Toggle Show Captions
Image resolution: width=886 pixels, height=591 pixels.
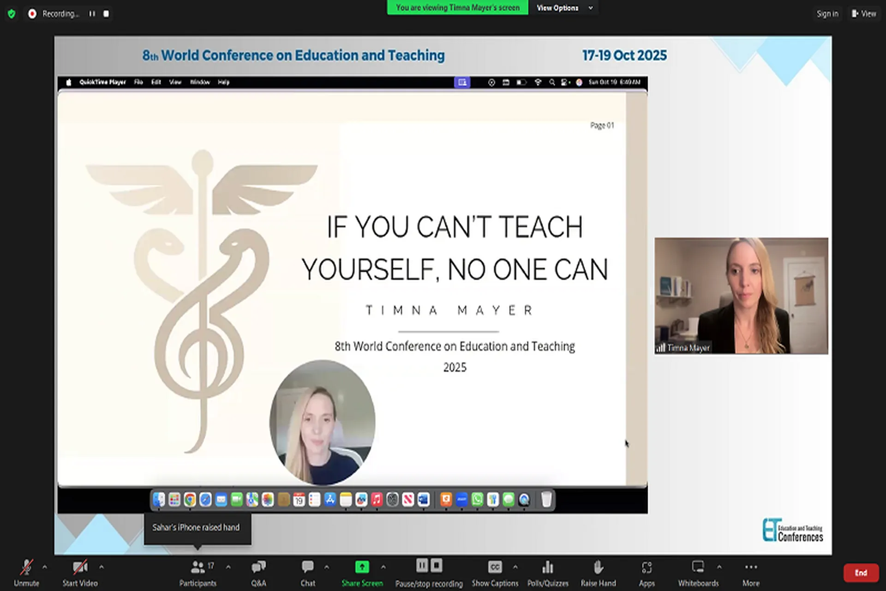tap(495, 573)
